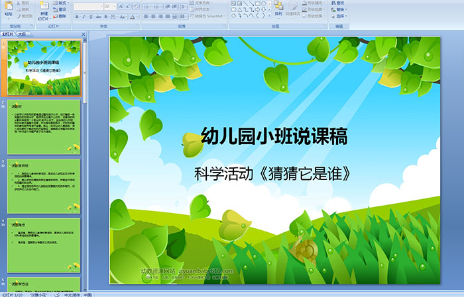Viewport: 464px width, 297px height.
Task: Click the Find (查找) binoculars button
Action: (337, 3)
